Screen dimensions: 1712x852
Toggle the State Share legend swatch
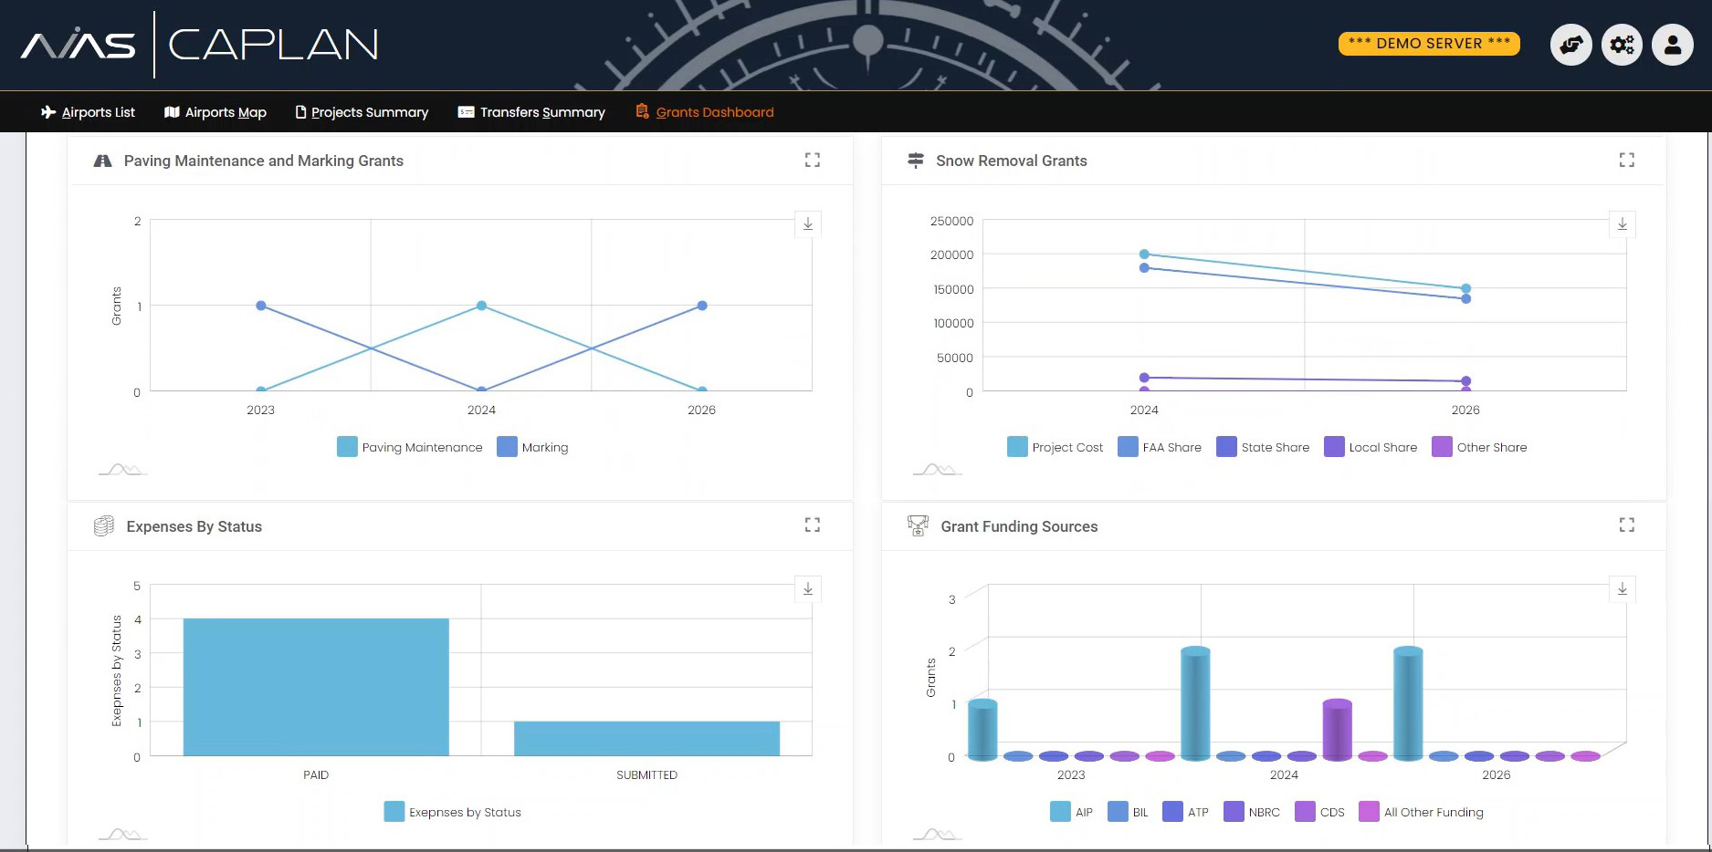1226,447
